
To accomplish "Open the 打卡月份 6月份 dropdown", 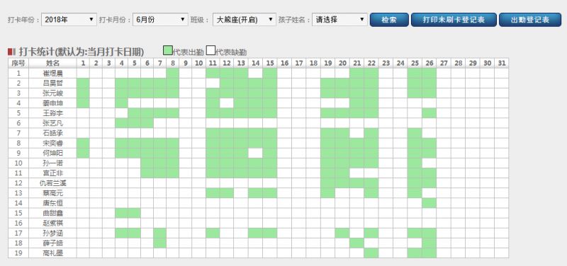I will point(160,20).
